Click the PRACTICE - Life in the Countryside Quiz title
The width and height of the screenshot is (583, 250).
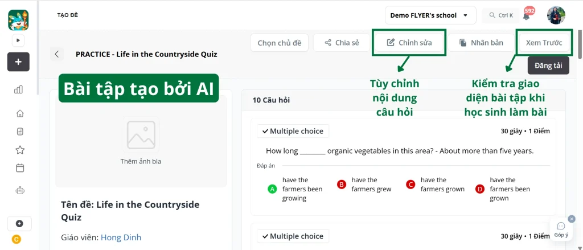(x=146, y=54)
